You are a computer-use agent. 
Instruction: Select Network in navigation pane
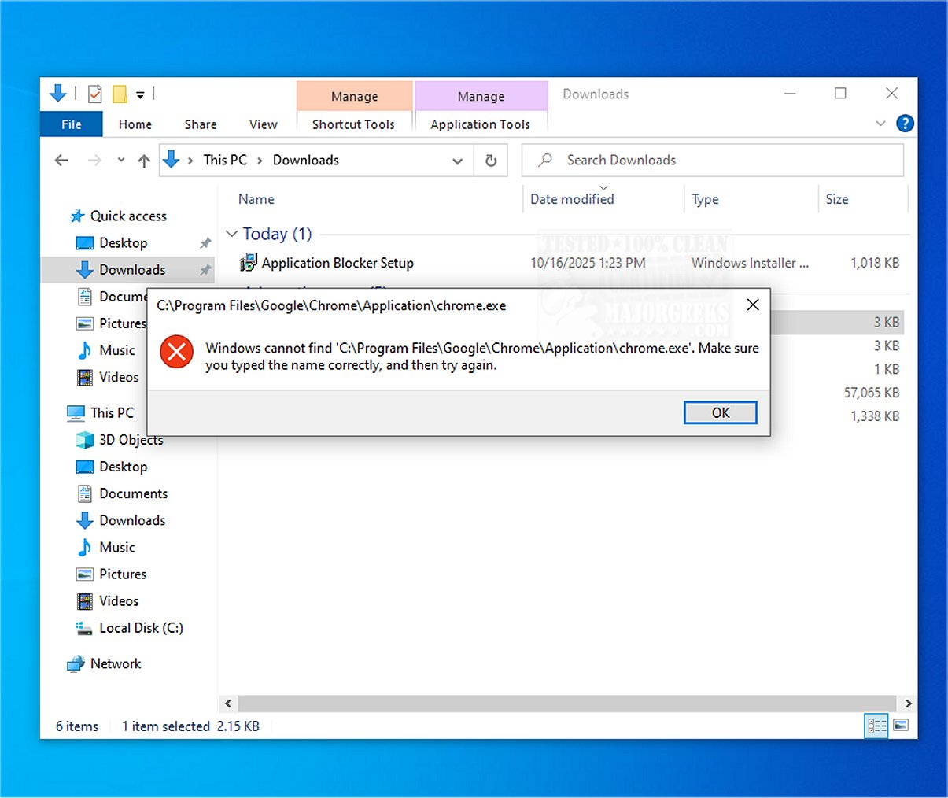(x=116, y=663)
